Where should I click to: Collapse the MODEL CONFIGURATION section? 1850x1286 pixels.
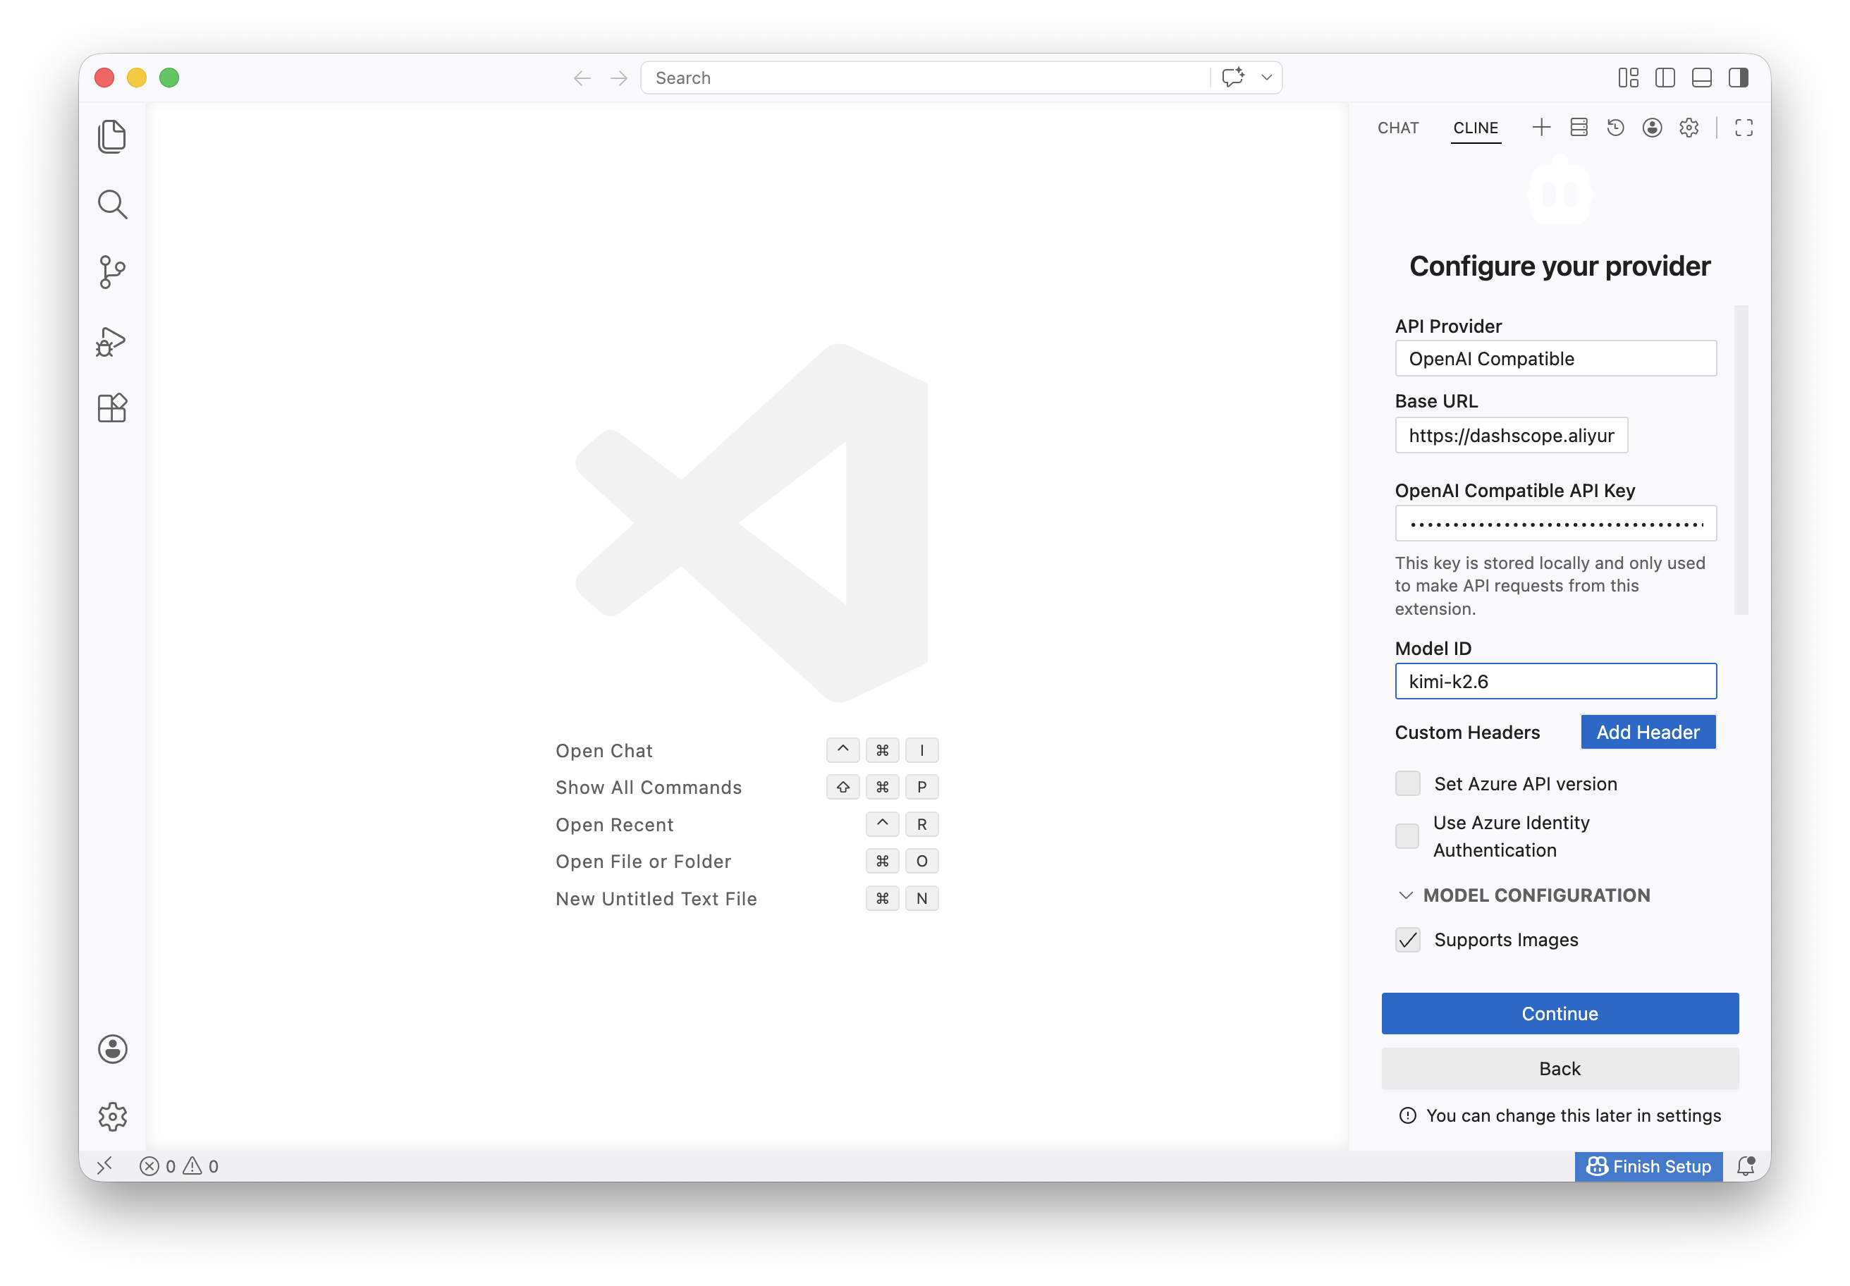point(1524,895)
